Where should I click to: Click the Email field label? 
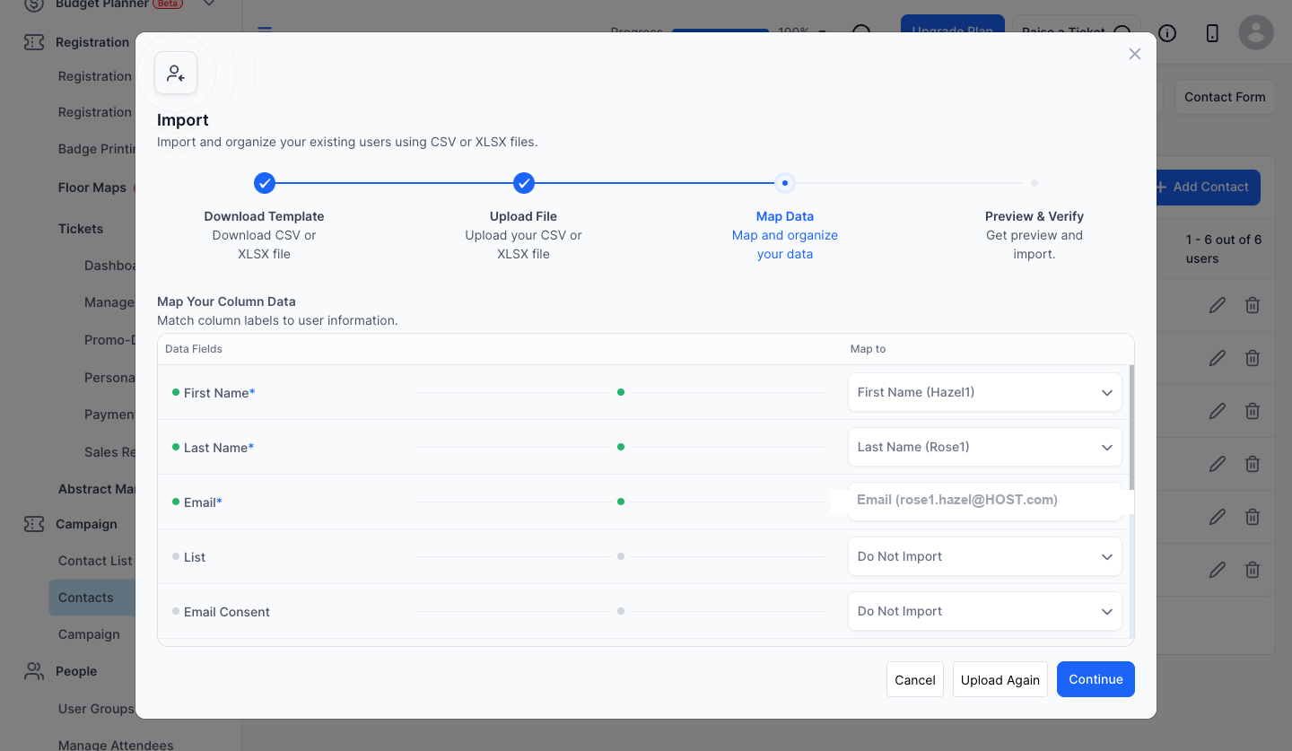[203, 502]
